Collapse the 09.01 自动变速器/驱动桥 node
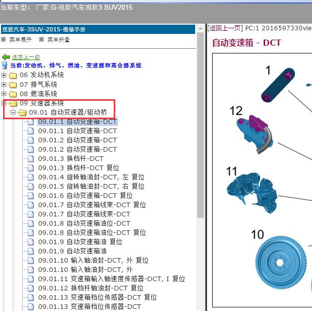 13,113
